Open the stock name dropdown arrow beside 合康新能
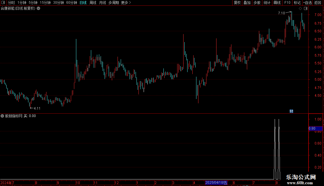 click(x=38, y=9)
